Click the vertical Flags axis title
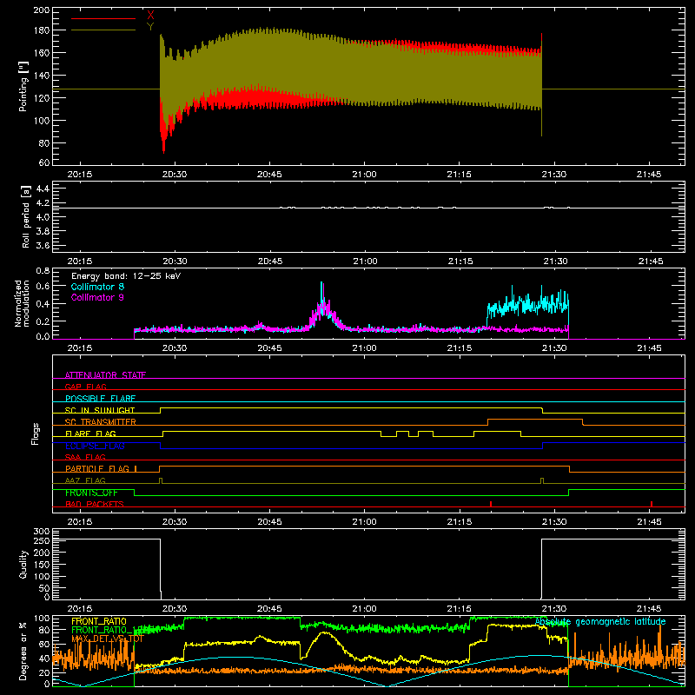The height and width of the screenshot is (695, 695). [35, 434]
